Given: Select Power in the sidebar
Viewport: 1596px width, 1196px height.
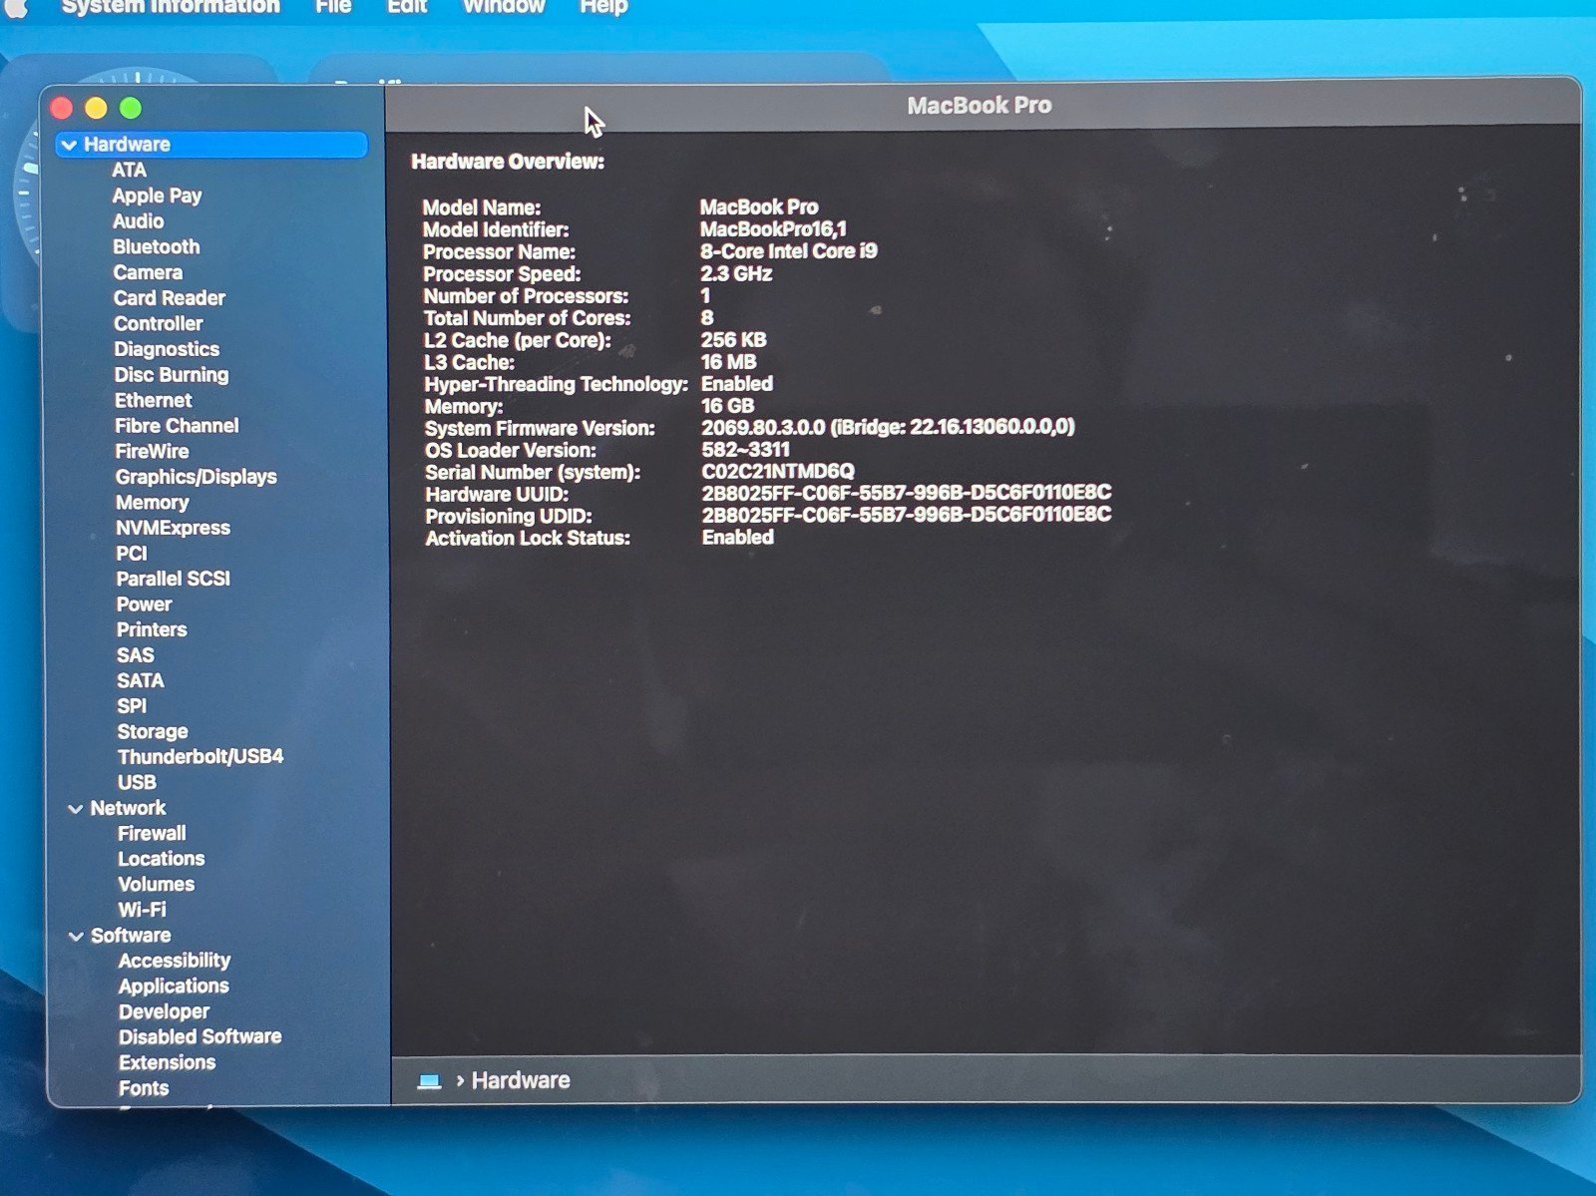Looking at the screenshot, I should point(144,605).
